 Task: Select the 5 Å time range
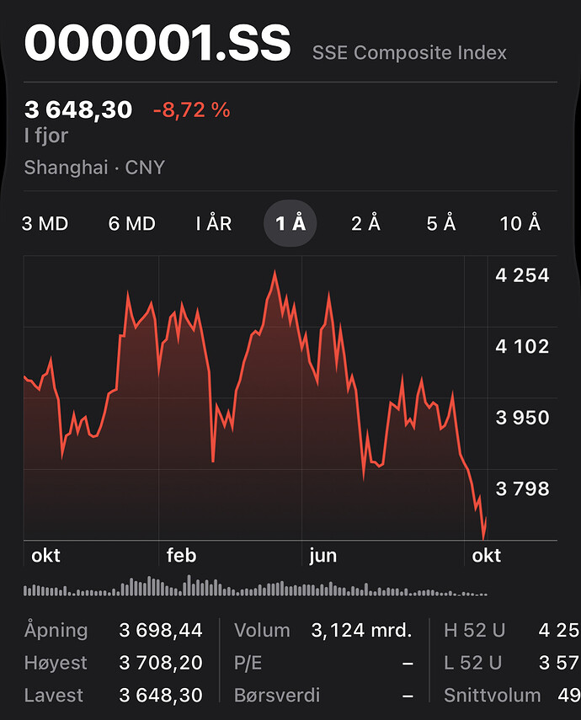(x=441, y=223)
